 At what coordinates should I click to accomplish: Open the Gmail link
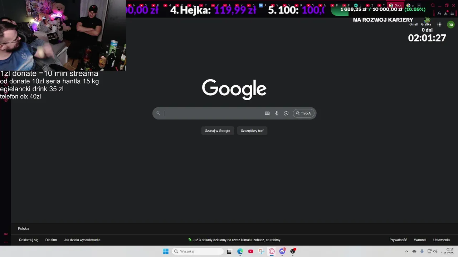(x=413, y=24)
